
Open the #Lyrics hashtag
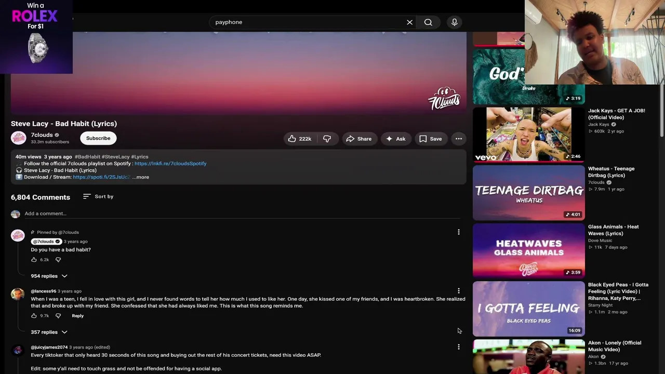[140, 157]
